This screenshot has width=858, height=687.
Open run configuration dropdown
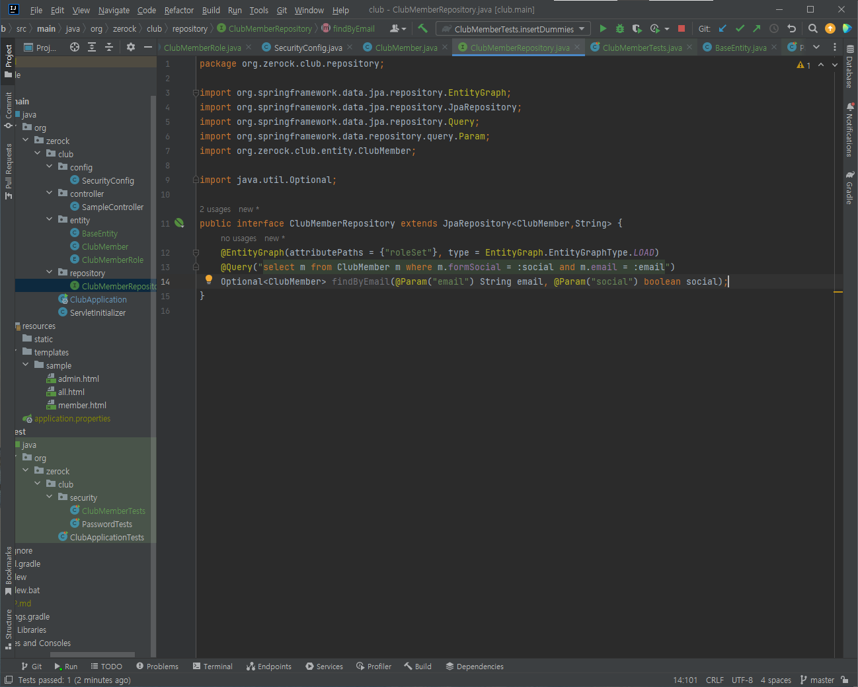[x=513, y=28]
